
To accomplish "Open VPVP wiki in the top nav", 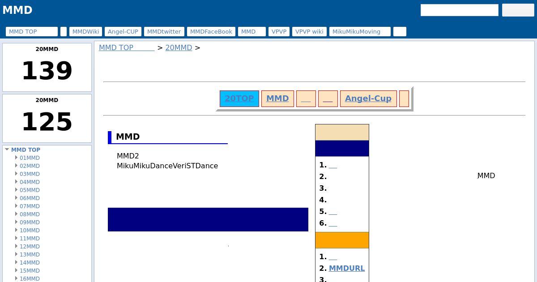I will click(310, 31).
